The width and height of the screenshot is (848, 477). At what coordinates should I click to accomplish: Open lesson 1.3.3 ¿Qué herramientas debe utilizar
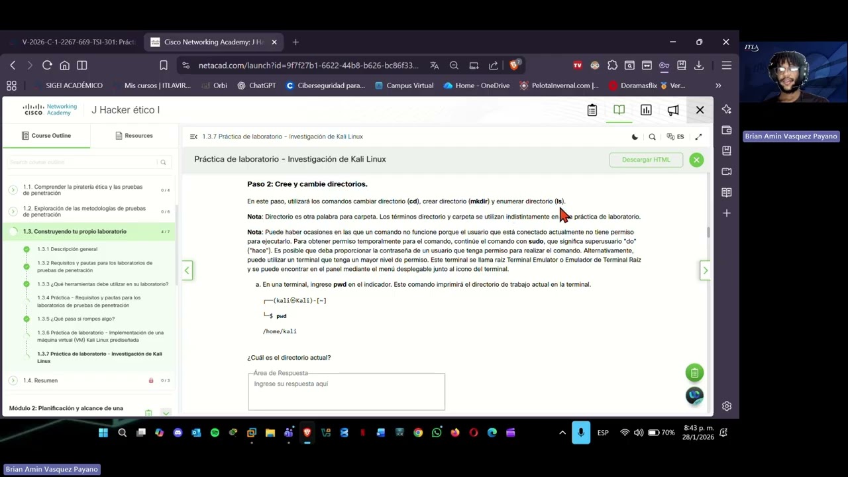point(103,284)
